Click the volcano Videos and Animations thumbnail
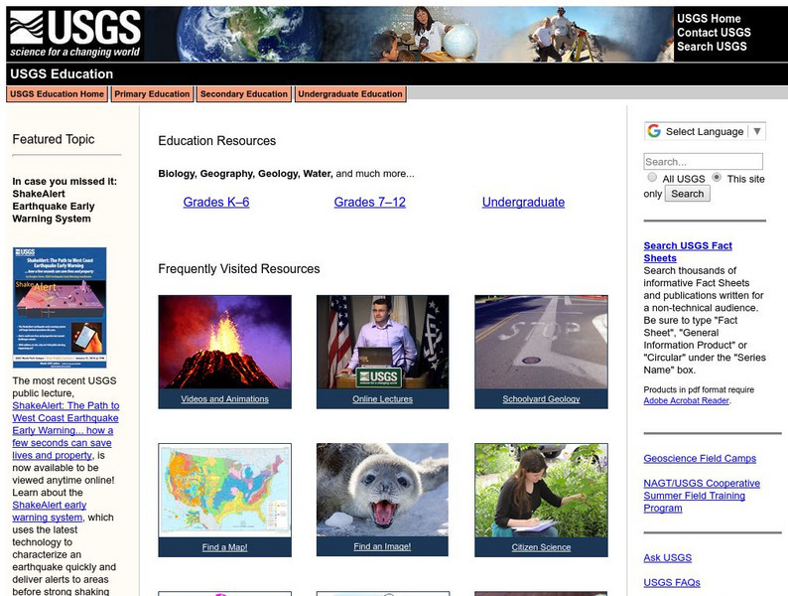 [x=224, y=342]
